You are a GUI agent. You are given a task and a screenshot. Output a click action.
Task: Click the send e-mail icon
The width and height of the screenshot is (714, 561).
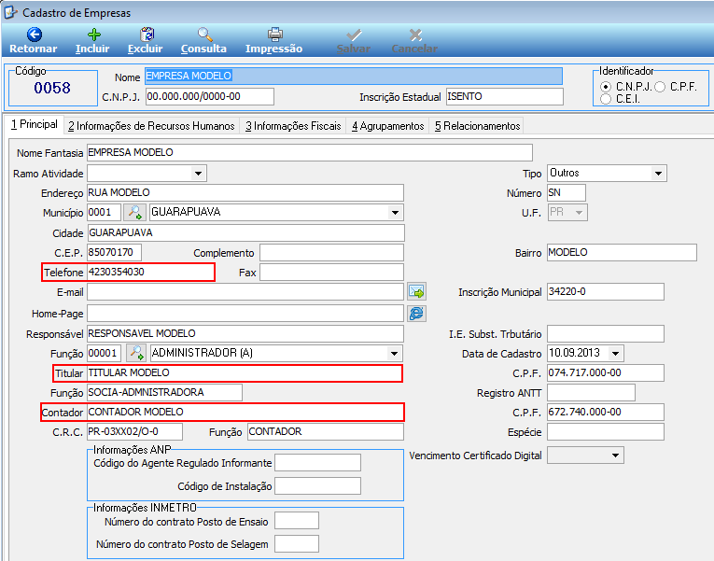pos(416,291)
